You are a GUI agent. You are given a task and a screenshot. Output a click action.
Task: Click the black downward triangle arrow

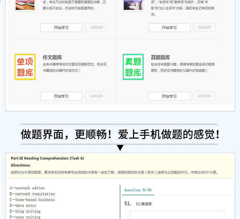coord(120,148)
